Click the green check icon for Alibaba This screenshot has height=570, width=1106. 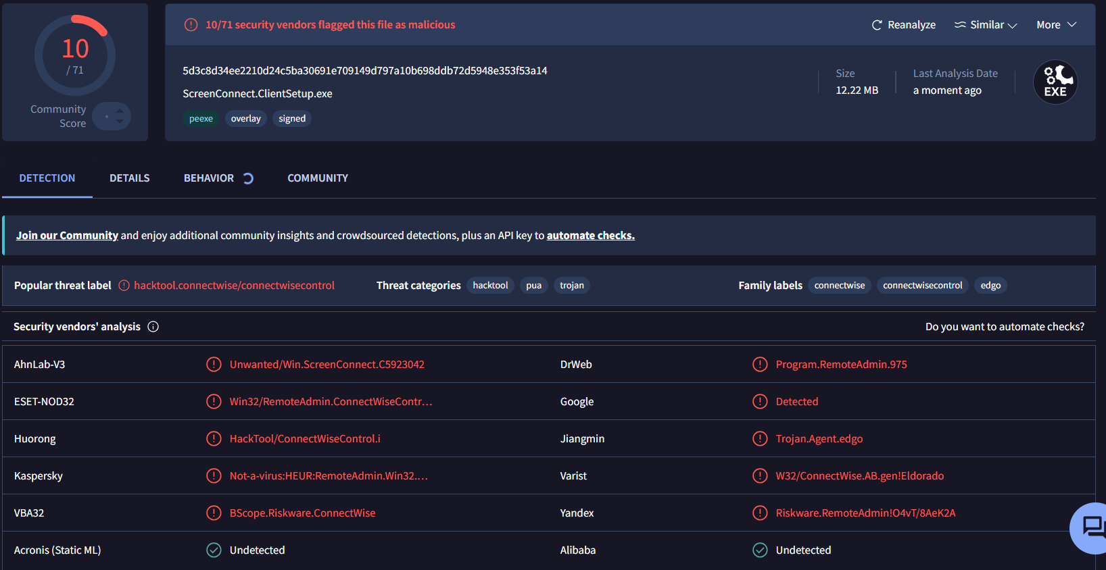click(x=760, y=550)
